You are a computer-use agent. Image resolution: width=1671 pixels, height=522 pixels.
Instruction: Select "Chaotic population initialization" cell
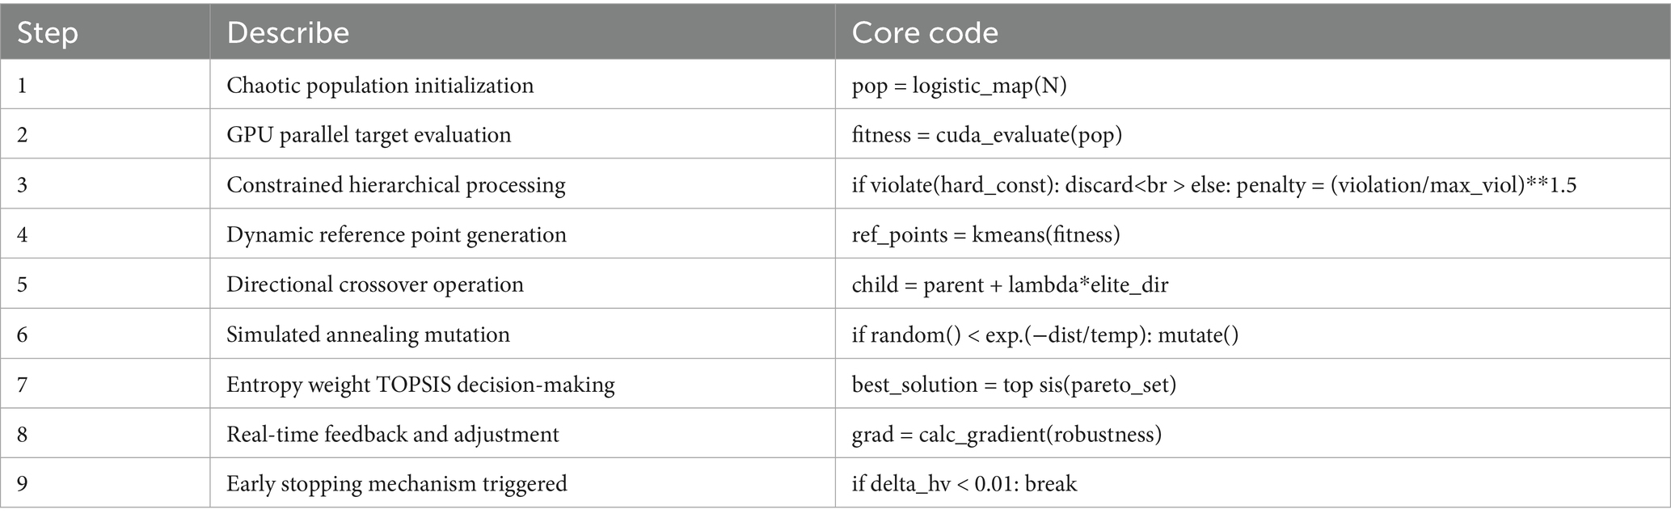[x=380, y=86]
